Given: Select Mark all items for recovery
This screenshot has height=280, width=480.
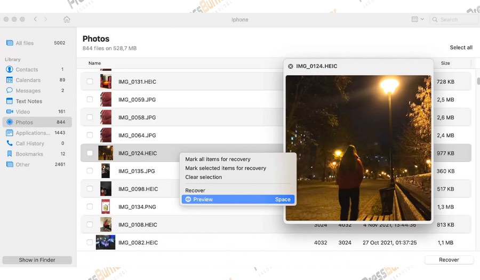Looking at the screenshot, I should (x=218, y=159).
